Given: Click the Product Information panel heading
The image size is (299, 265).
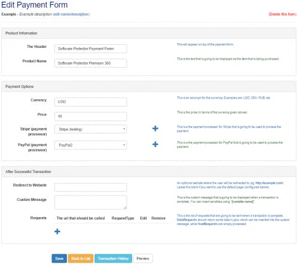Looking at the screenshot, I should click(x=22, y=33).
